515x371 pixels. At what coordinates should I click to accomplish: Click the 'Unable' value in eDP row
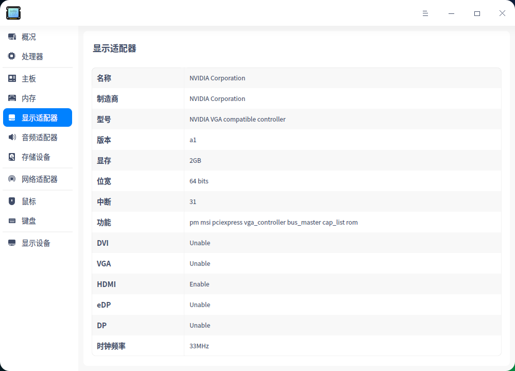(x=200, y=305)
